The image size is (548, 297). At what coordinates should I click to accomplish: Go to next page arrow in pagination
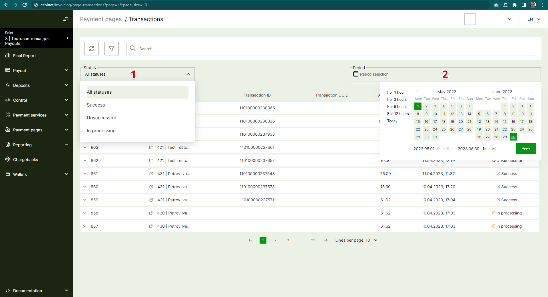click(326, 240)
